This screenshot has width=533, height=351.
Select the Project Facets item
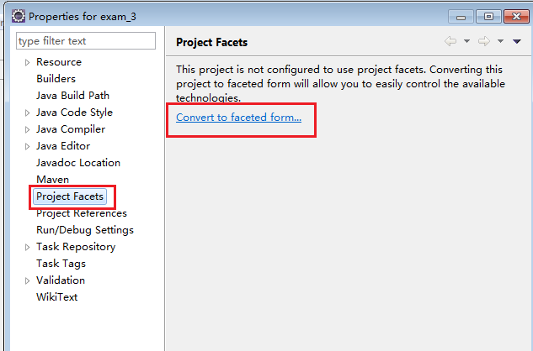70,196
